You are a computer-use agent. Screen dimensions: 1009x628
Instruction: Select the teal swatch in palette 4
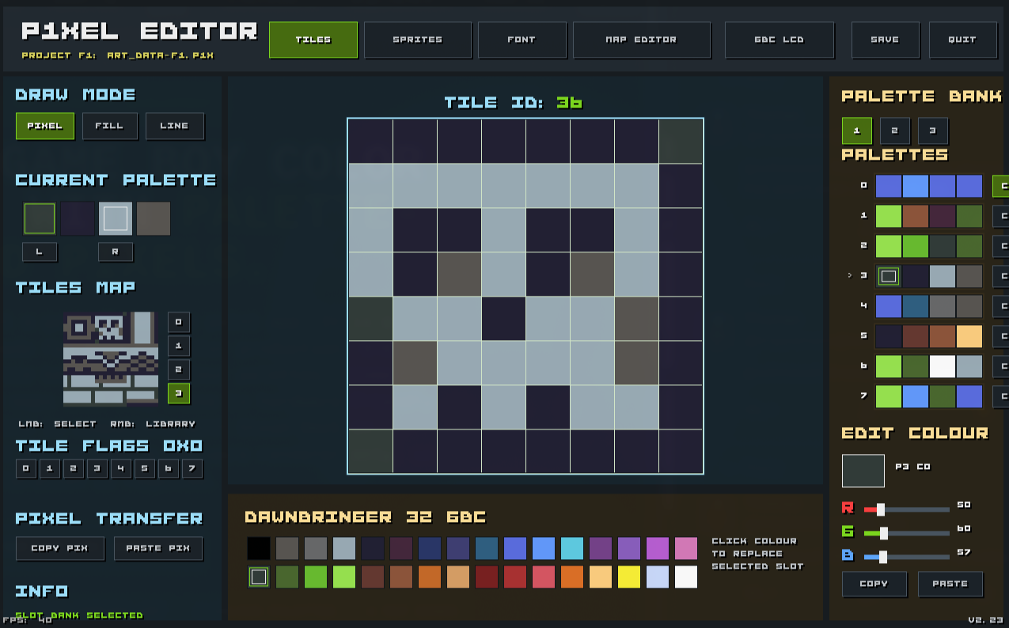click(x=916, y=306)
